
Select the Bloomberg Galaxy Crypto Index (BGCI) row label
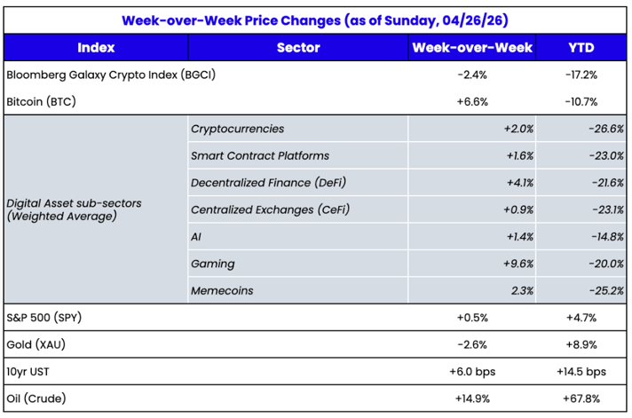pyautogui.click(x=111, y=75)
